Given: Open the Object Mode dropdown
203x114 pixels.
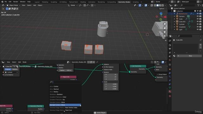Looking at the screenshot, I should click(x=13, y=5).
